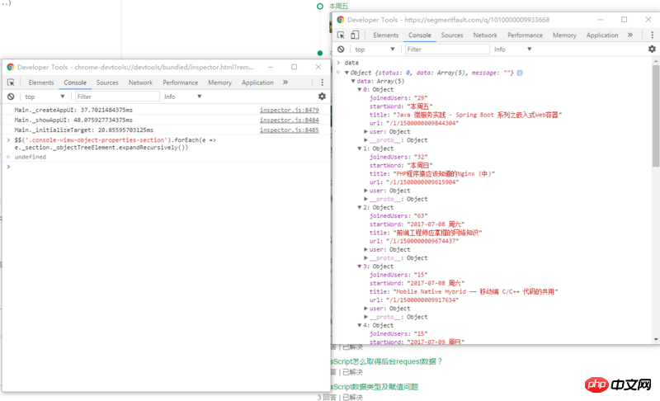The height and width of the screenshot is (401, 660).
Task: Expand user: Object under item 2
Action: tap(365, 249)
